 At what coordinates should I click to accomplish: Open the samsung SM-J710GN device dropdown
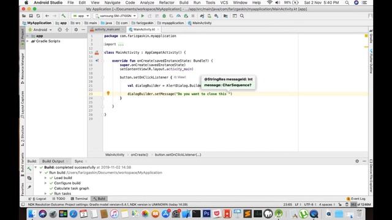click(x=115, y=16)
